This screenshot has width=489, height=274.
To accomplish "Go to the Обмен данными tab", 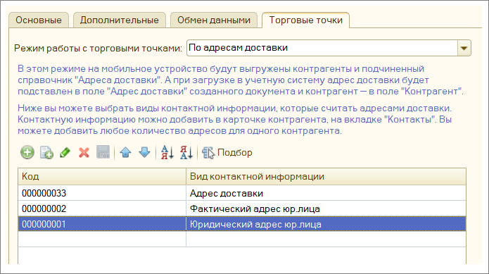I will (x=214, y=20).
